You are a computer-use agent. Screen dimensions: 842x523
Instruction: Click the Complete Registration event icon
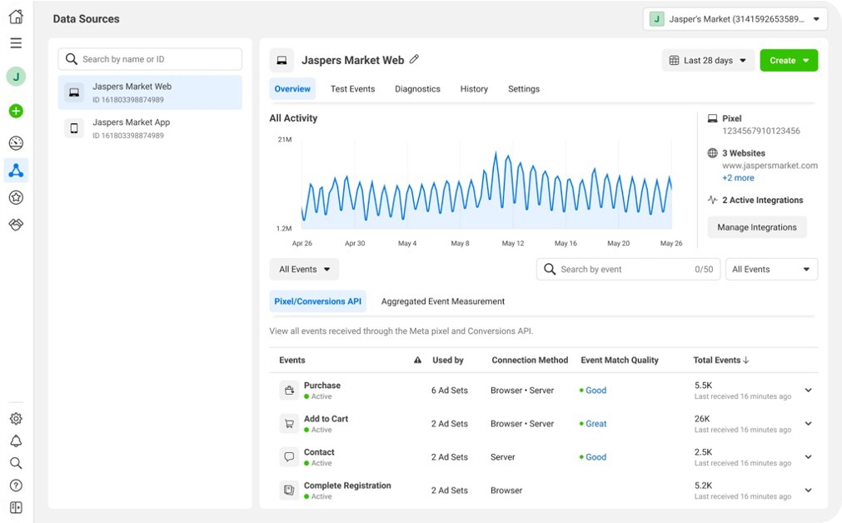tap(289, 491)
